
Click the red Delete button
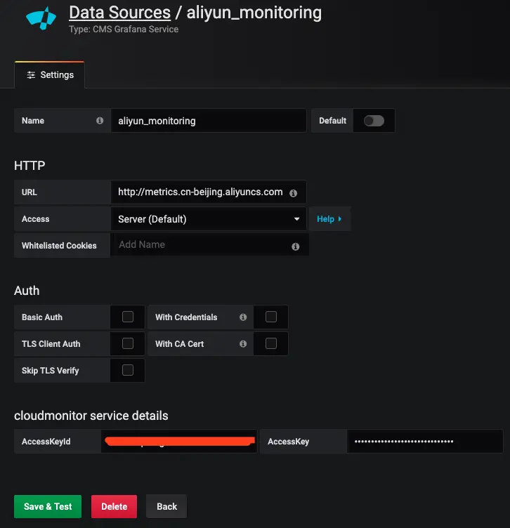click(115, 506)
